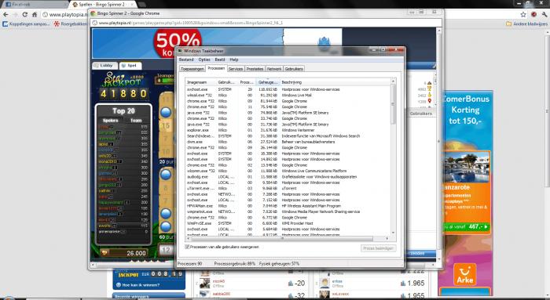Go back in the main Chrome window
550x300 pixels.
[5, 15]
